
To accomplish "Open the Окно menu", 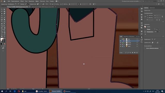I will click(47, 1).
